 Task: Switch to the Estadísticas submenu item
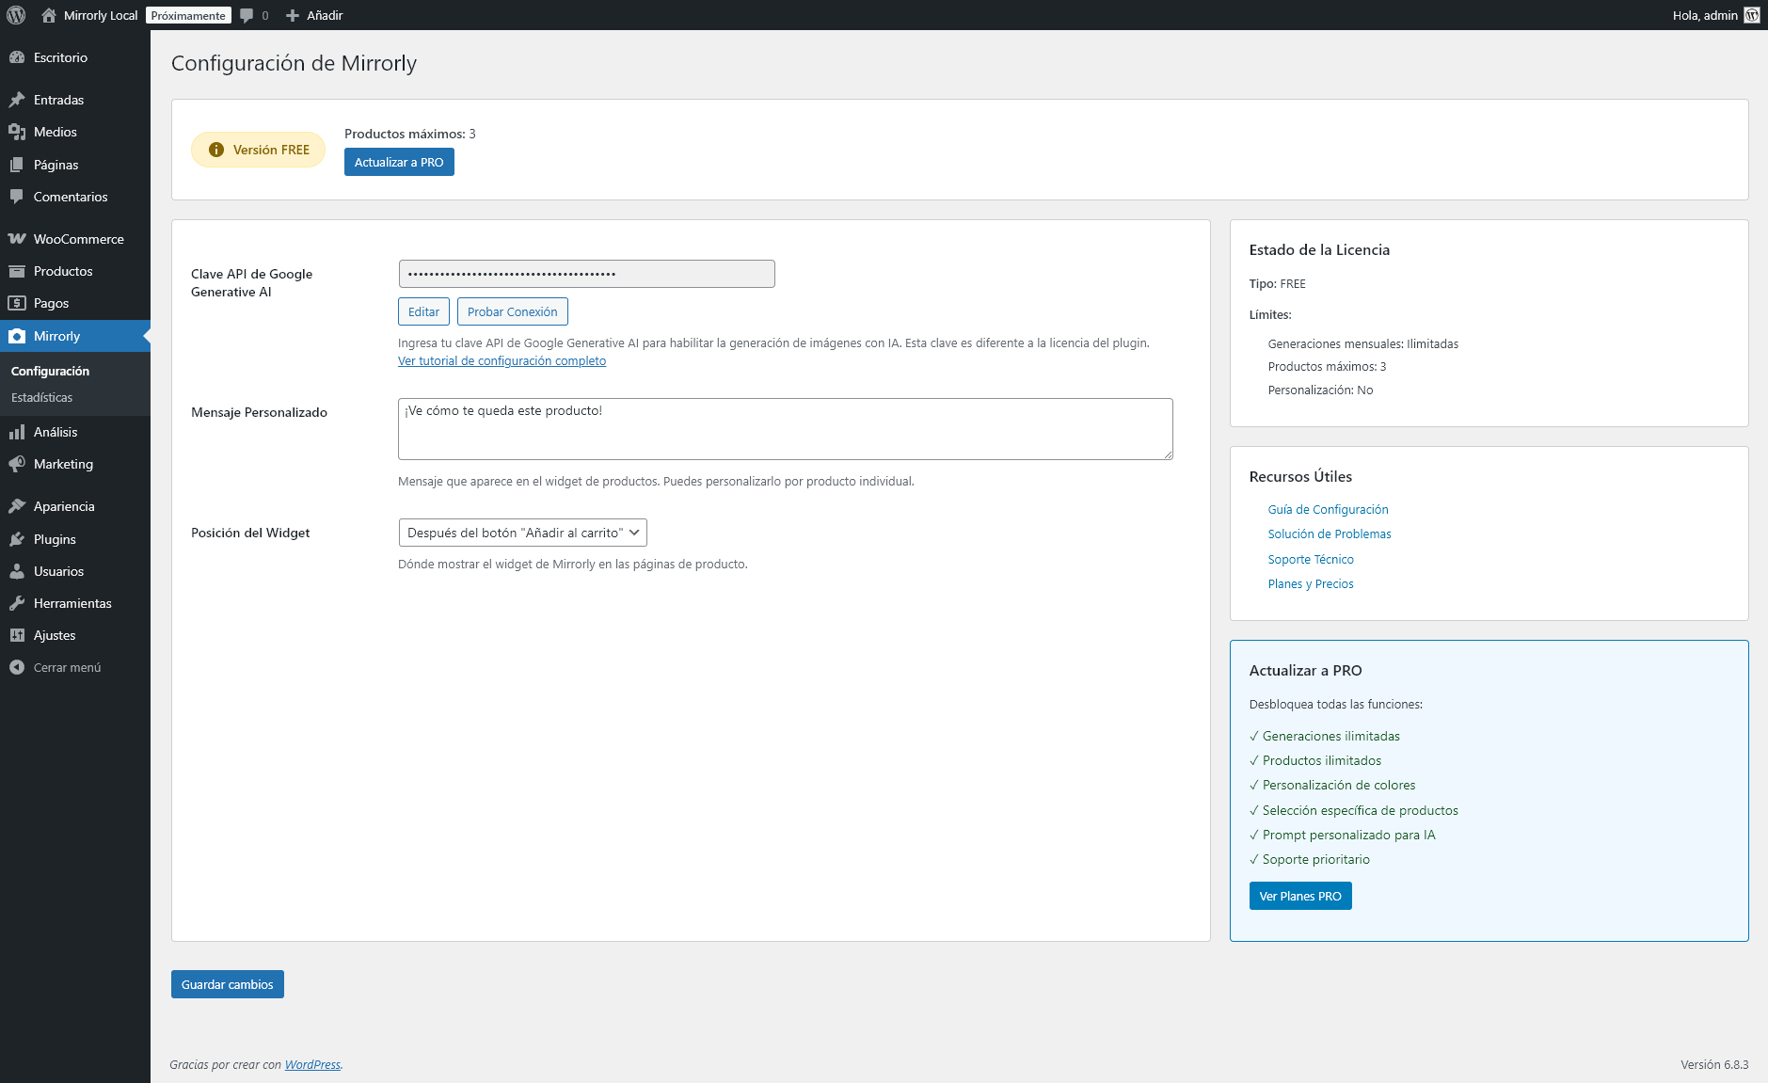point(41,397)
